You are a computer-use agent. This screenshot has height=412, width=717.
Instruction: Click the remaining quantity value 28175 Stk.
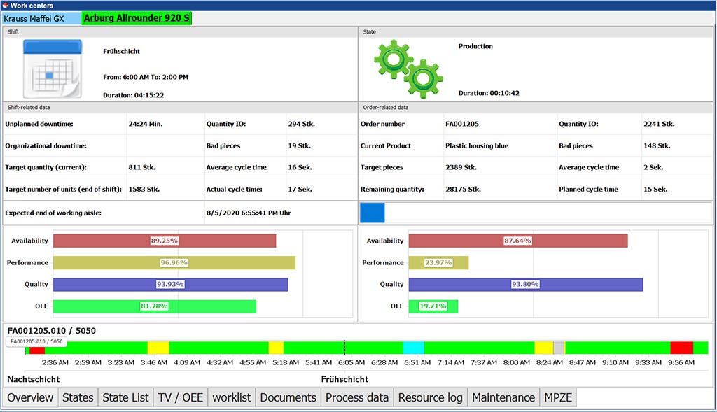pos(464,189)
